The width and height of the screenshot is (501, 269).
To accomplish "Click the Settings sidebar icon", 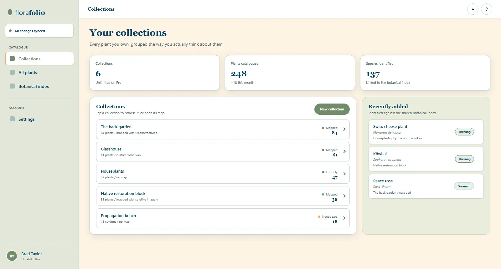I will pos(12,119).
